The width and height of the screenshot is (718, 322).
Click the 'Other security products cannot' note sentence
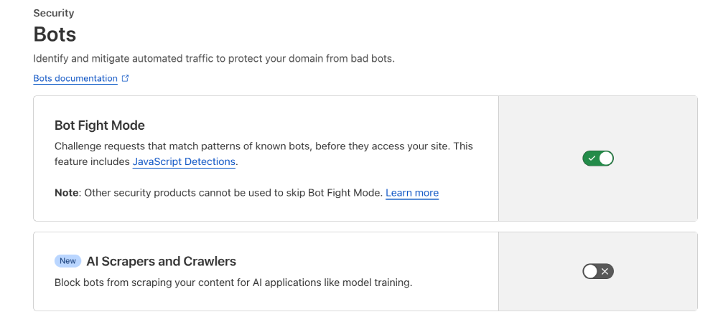coord(233,193)
